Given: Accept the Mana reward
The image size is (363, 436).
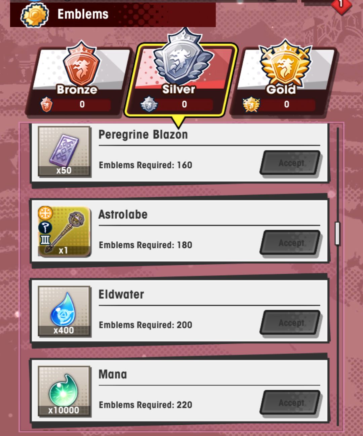Looking at the screenshot, I should point(291,403).
